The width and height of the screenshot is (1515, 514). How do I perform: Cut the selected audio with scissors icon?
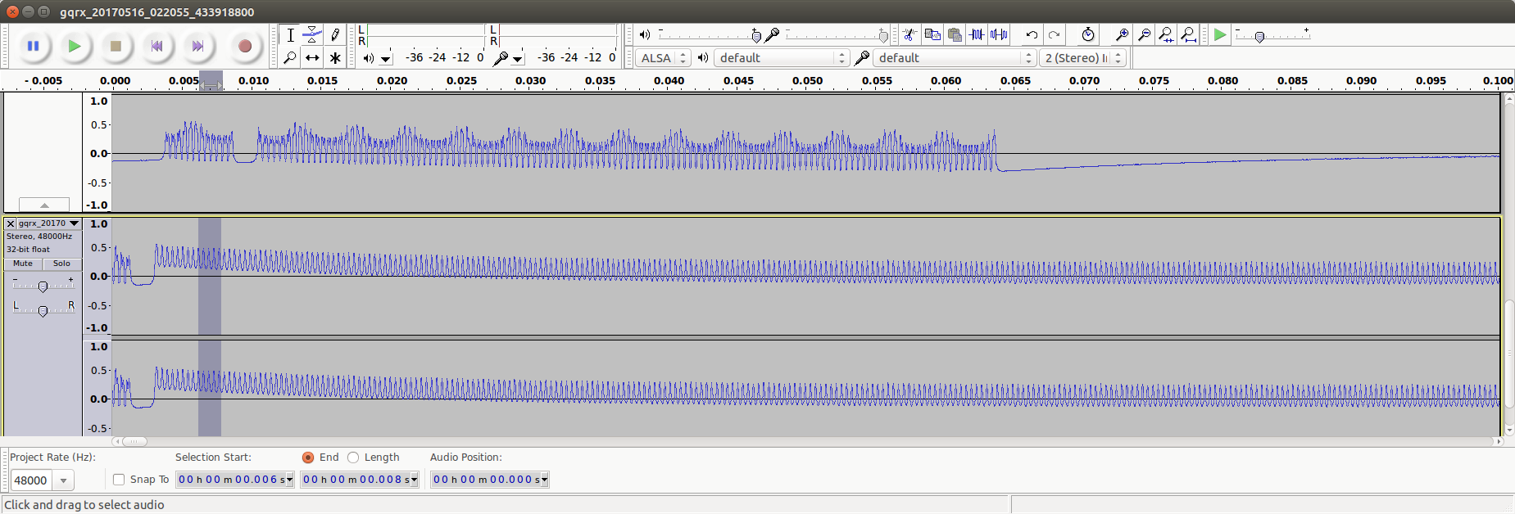tap(910, 34)
